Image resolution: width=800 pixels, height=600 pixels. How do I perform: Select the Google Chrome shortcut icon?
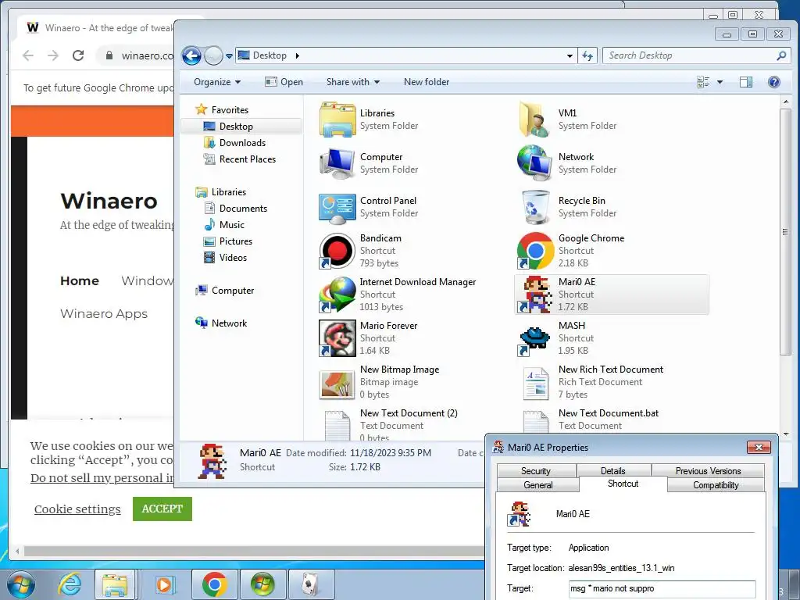click(x=535, y=251)
